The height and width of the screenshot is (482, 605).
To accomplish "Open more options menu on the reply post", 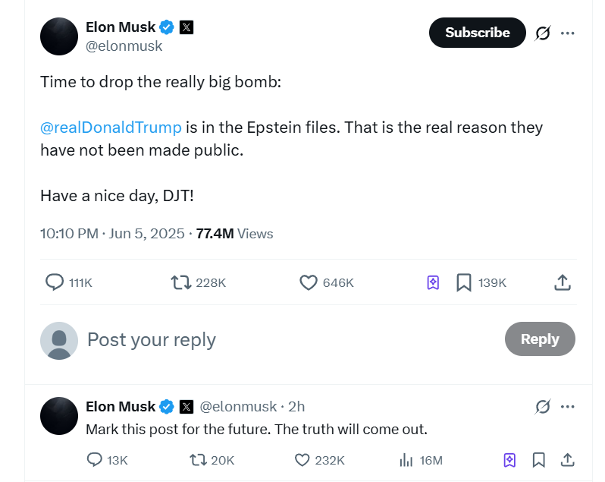I will (567, 407).
